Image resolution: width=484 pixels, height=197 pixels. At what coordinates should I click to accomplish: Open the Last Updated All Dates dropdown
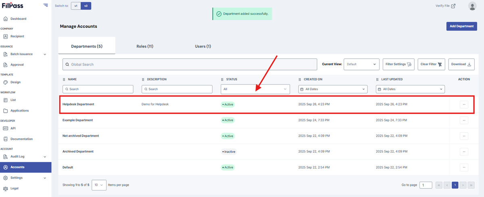(410, 89)
